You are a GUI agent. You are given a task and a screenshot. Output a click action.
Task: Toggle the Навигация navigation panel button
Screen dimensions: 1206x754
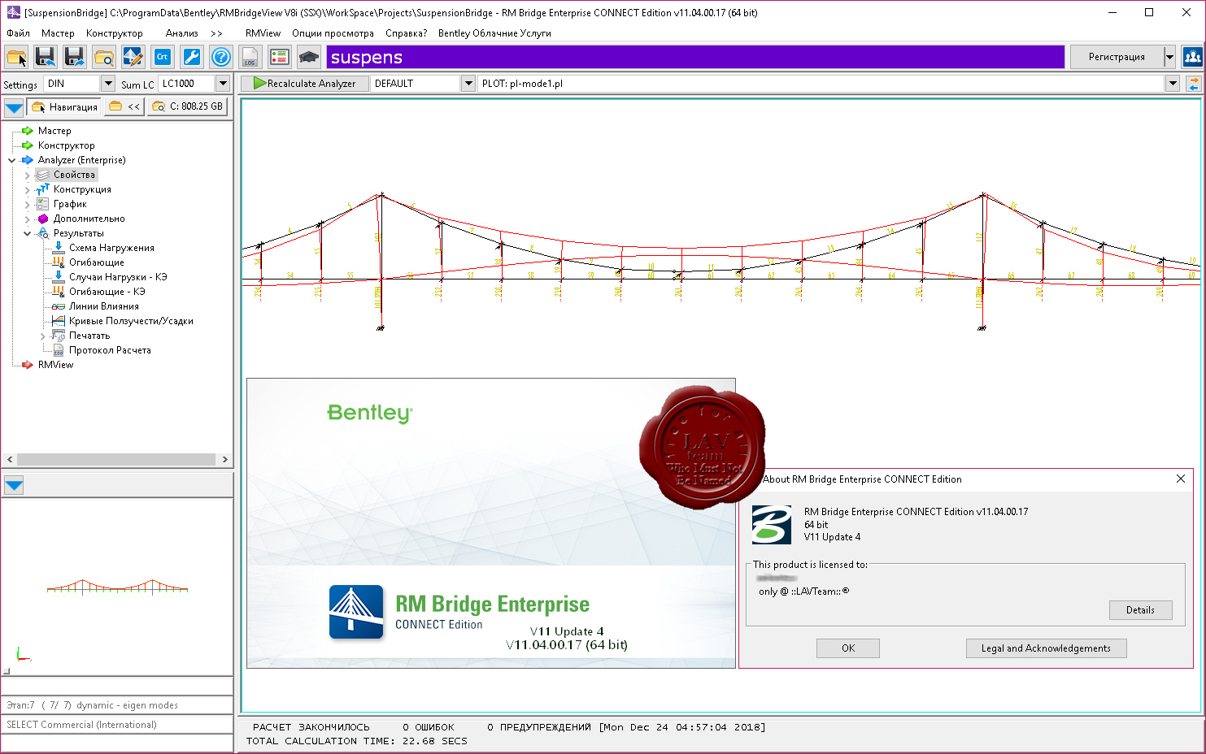(64, 106)
